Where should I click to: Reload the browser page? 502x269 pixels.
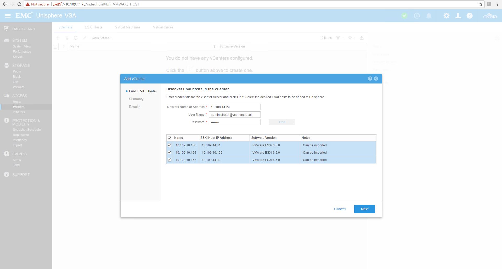pos(19,4)
